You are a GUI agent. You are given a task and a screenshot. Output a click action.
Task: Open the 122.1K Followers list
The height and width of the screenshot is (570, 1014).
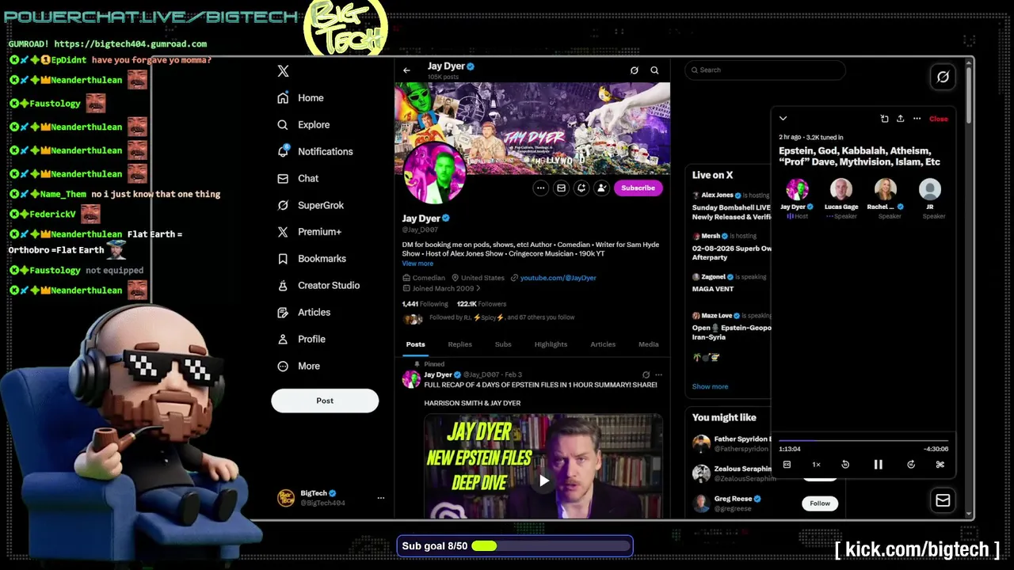click(481, 304)
